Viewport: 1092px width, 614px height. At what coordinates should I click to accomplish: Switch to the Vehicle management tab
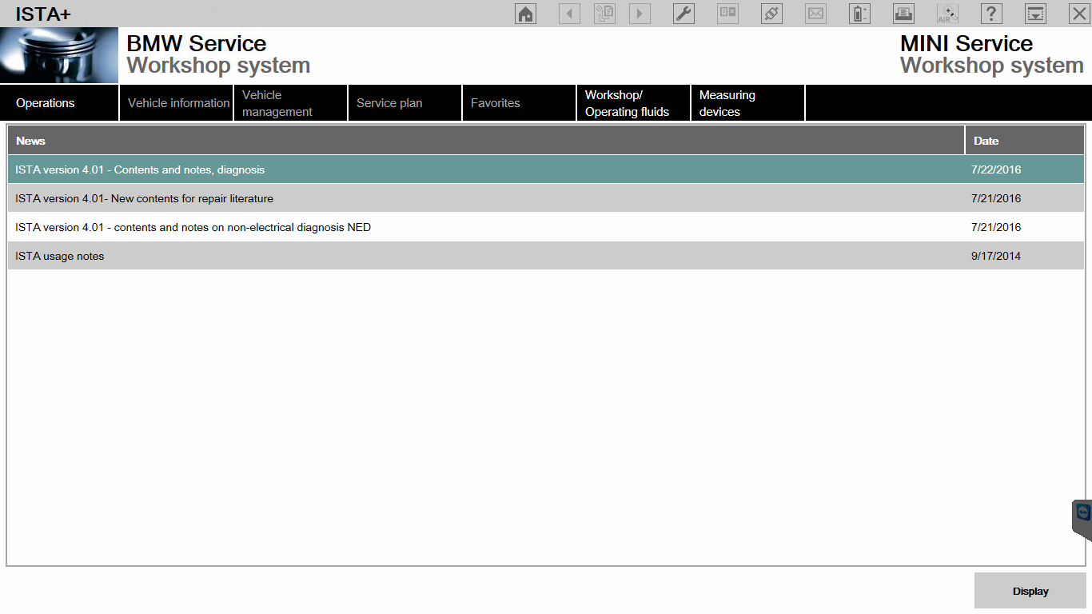pos(291,103)
